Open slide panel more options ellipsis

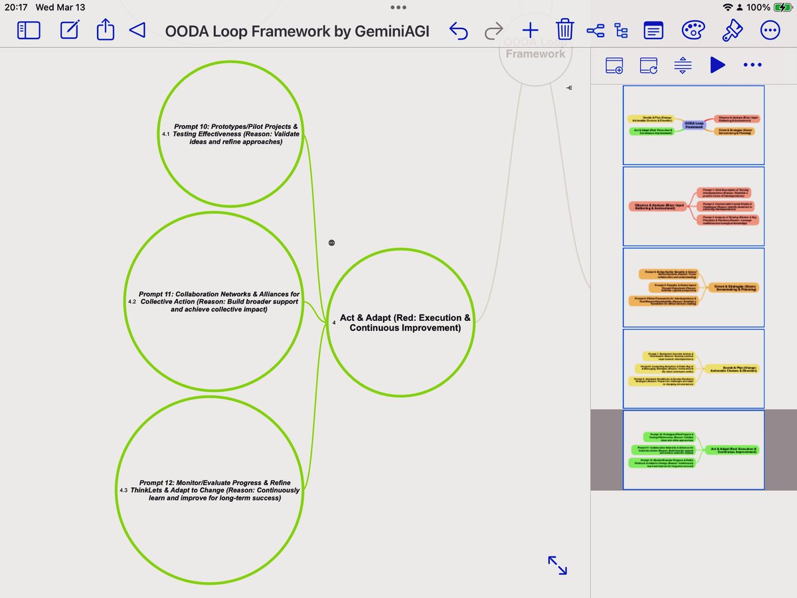753,65
